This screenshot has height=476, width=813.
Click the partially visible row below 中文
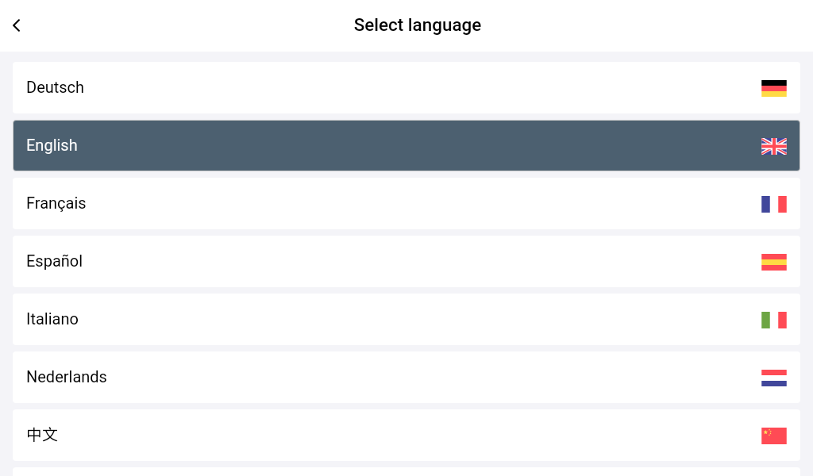(406, 471)
